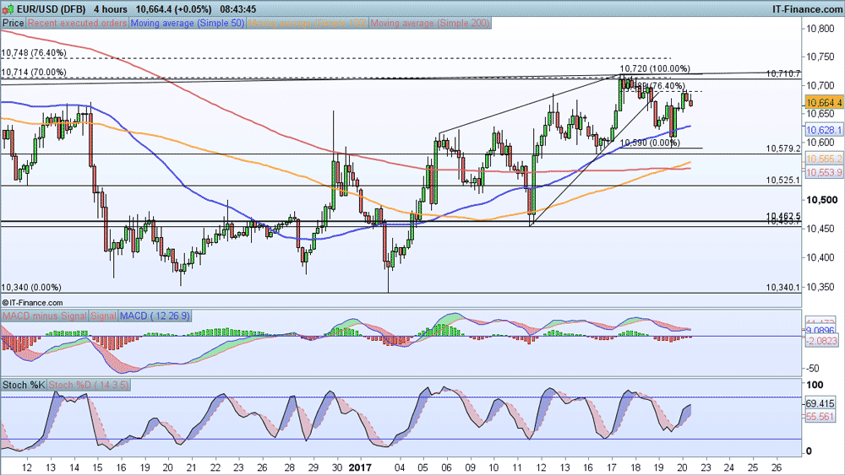Click the MACD value tag -2.0823
Viewport: 845px width, 475px height.
click(821, 341)
